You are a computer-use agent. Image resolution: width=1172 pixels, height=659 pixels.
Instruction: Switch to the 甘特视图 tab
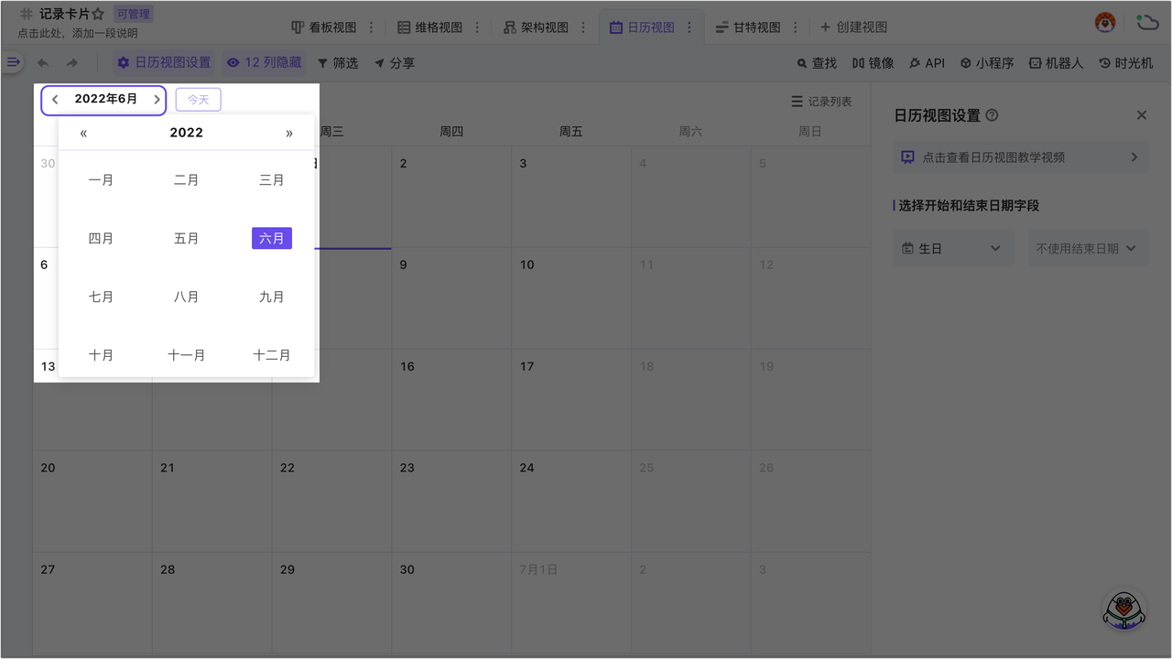point(747,27)
